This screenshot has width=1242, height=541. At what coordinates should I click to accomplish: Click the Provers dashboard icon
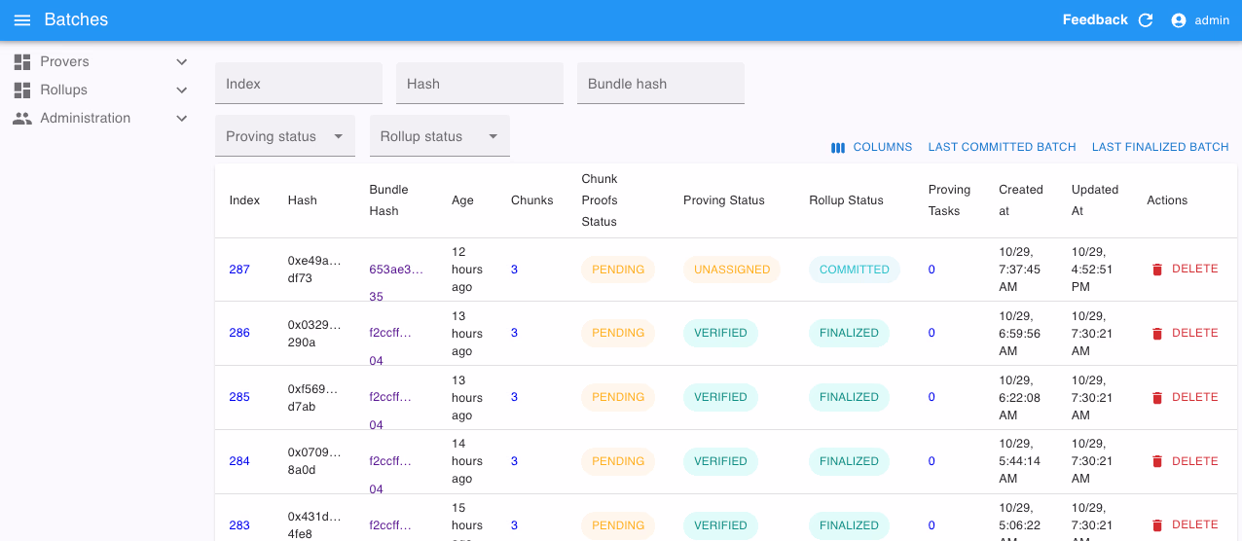click(22, 62)
